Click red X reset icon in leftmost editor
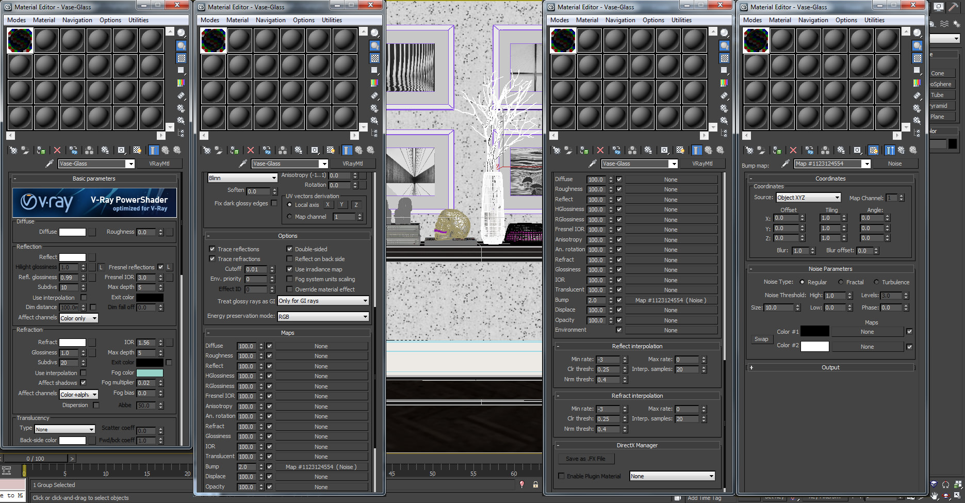965x503 pixels. (x=57, y=150)
